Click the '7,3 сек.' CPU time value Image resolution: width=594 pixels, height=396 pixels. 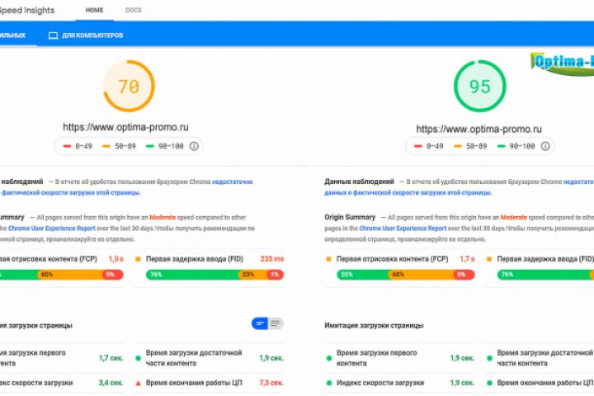tap(271, 383)
